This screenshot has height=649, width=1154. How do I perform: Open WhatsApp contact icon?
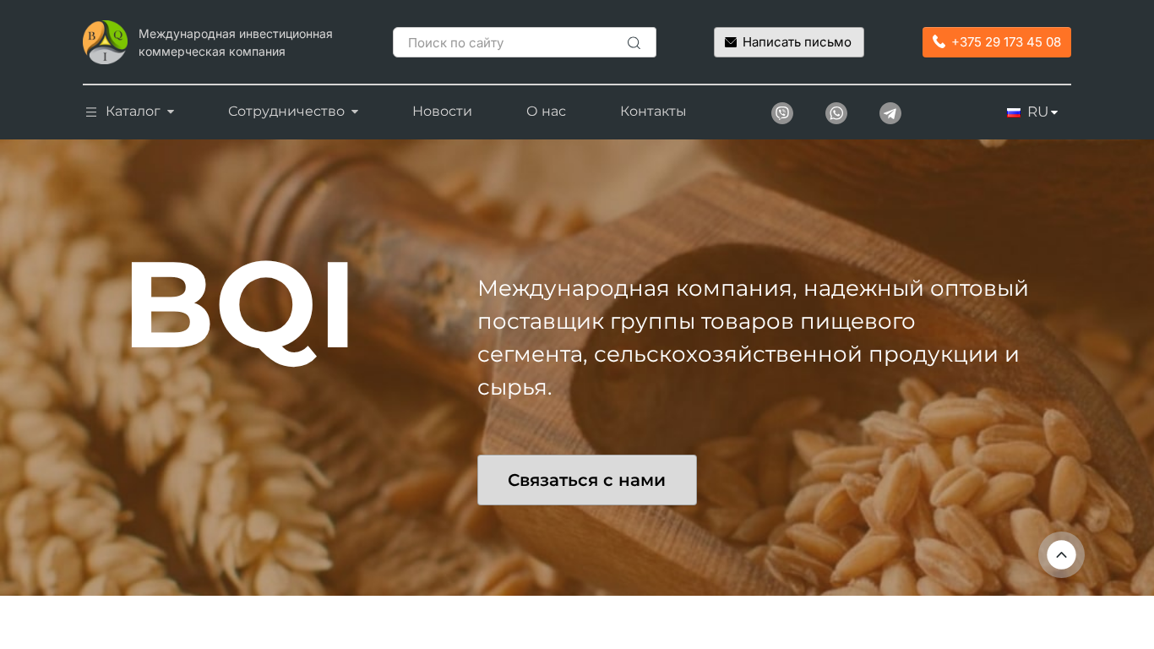coord(836,113)
